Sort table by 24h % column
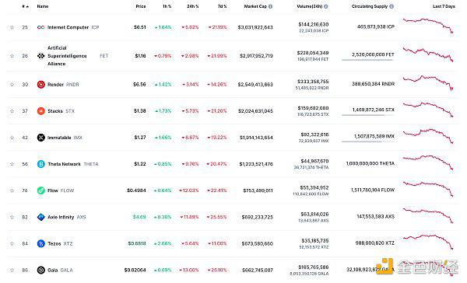The height and width of the screenshot is (283, 467). click(x=193, y=6)
